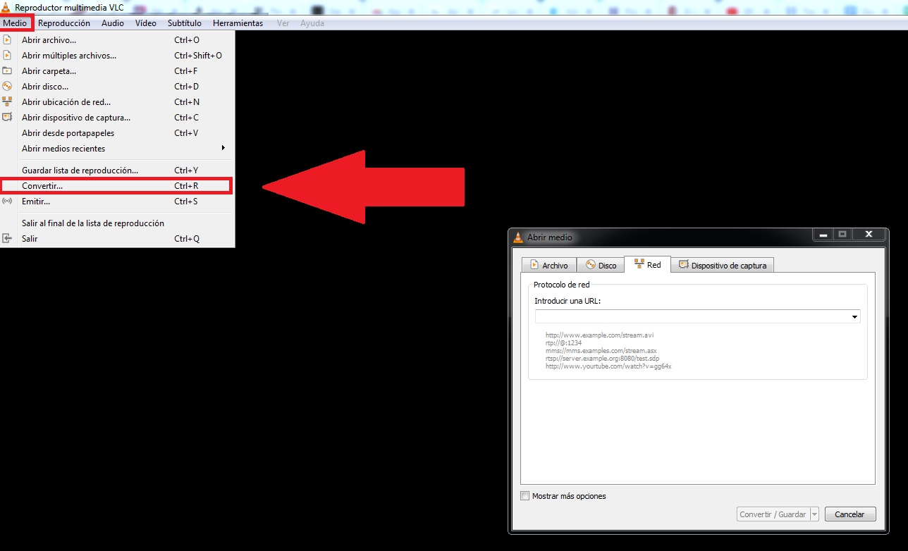Click the Emitir broadcast icon
This screenshot has height=551, width=908.
click(7, 202)
